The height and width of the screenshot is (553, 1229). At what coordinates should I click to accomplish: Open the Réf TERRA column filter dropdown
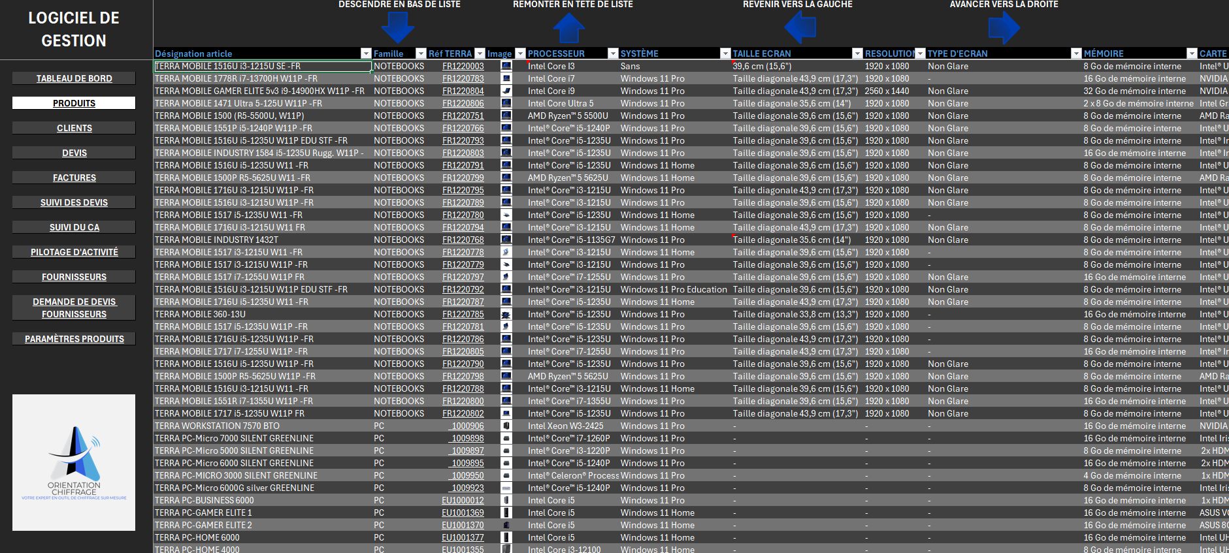point(480,54)
